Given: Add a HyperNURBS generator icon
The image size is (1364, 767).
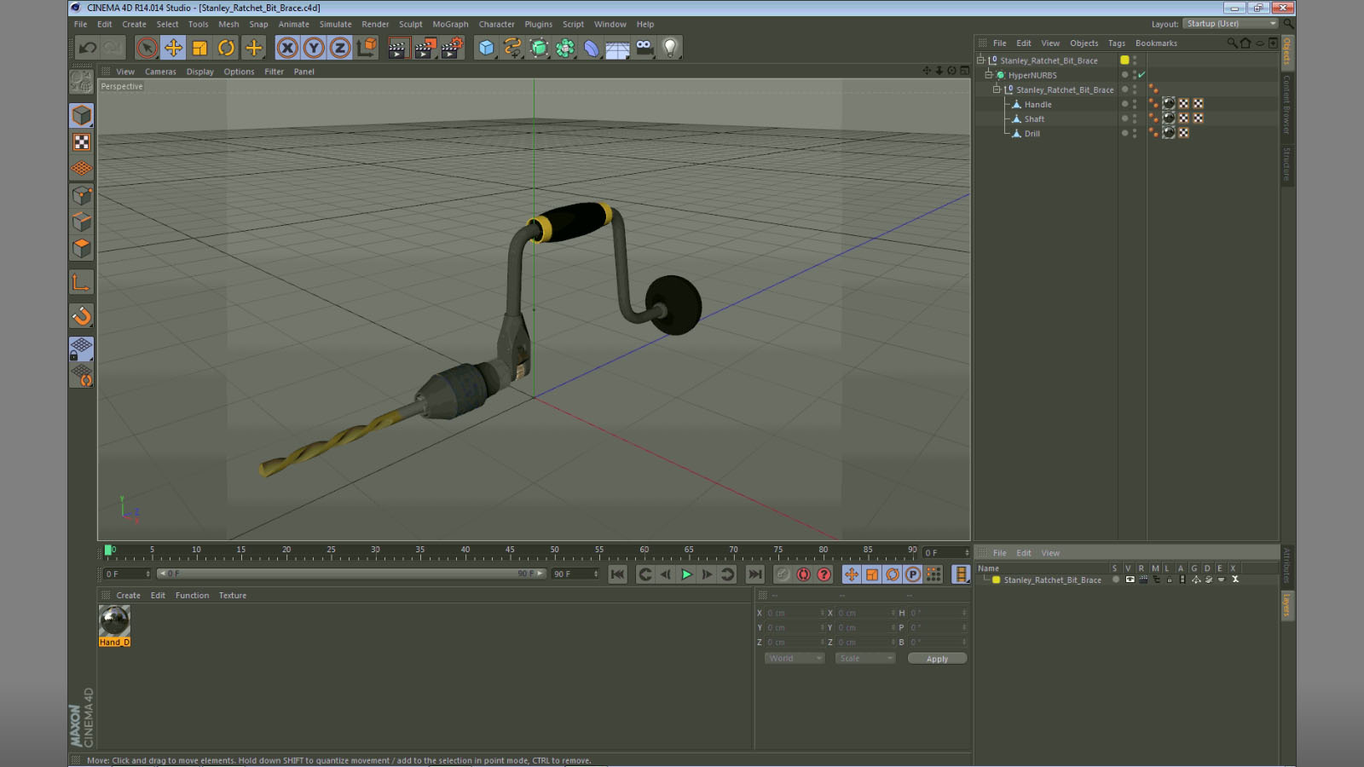Looking at the screenshot, I should tap(539, 48).
